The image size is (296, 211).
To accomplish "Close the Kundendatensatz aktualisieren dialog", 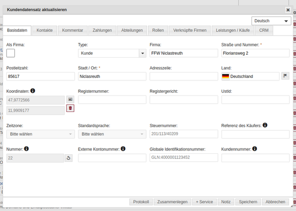I will pos(288,9).
